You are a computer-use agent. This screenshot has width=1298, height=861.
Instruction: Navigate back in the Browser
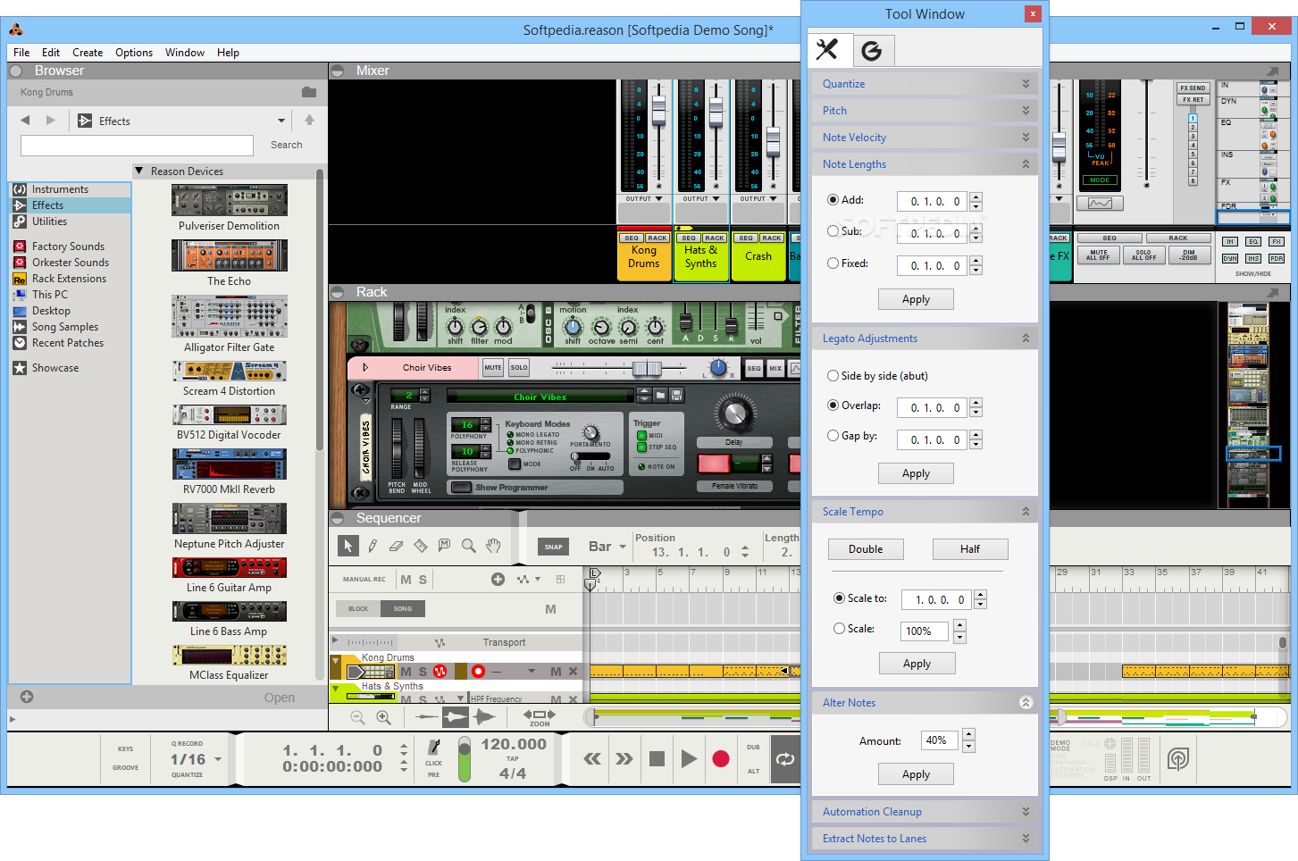point(25,120)
